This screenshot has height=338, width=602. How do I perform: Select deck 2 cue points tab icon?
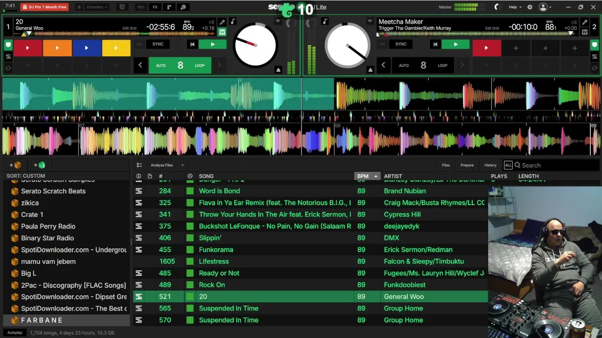[594, 45]
